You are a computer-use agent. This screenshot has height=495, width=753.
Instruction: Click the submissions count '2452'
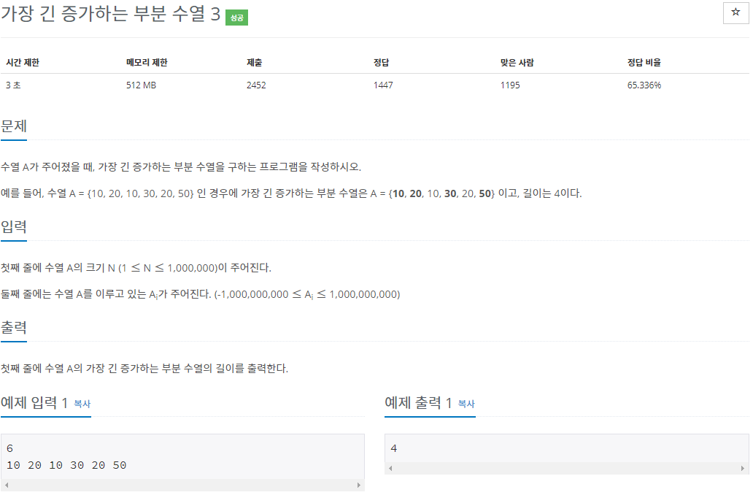point(258,85)
